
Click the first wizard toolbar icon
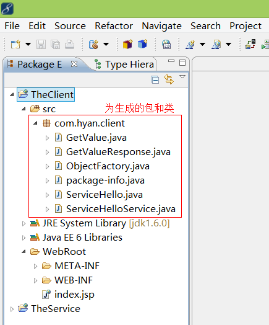coord(190,45)
